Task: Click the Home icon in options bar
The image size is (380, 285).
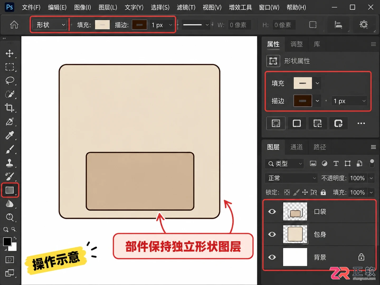Action: tap(14, 25)
